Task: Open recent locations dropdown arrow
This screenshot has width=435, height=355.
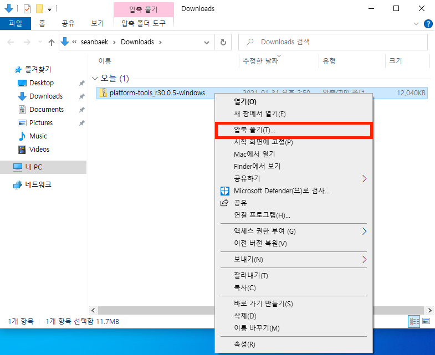Action: coord(40,42)
